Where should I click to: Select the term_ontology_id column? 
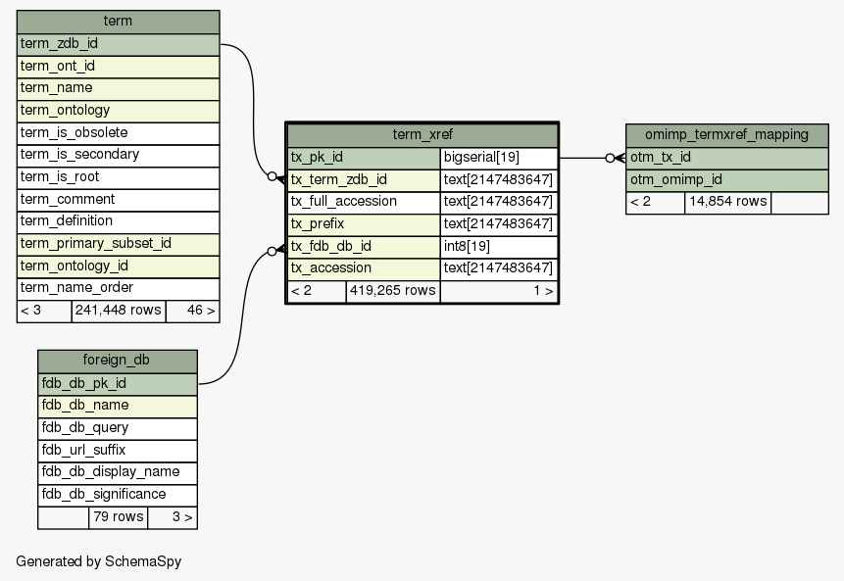118,266
